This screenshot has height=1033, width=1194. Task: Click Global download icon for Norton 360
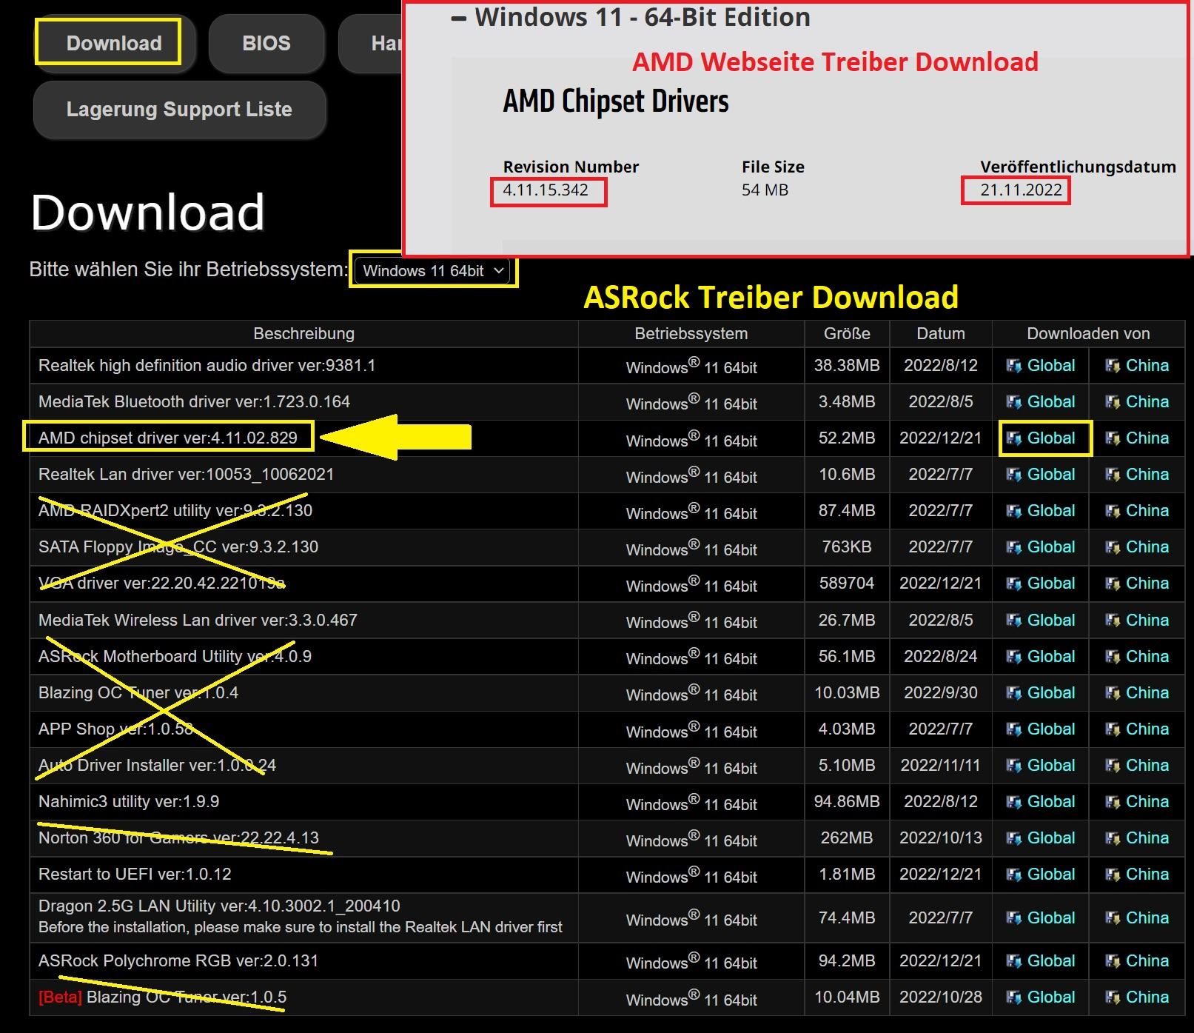tap(1013, 838)
